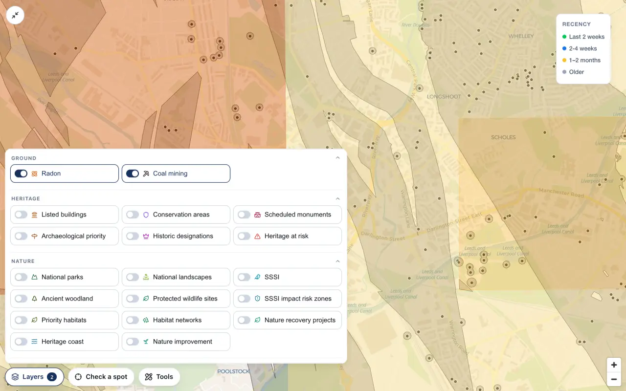Click the Scheduled monuments icon
The image size is (626, 391).
coord(257,215)
